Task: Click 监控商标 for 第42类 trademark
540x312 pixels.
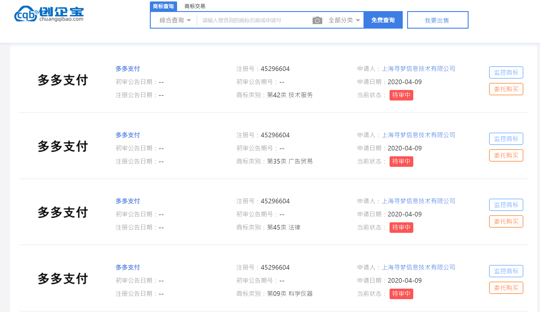Action: pyautogui.click(x=506, y=72)
